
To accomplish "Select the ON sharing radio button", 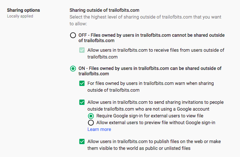I will pos(73,68).
